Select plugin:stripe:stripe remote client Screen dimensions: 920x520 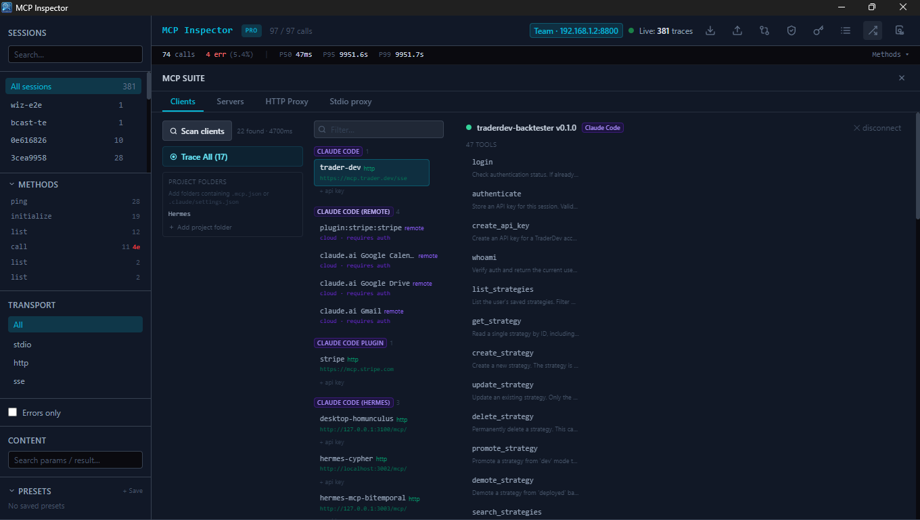tap(371, 232)
